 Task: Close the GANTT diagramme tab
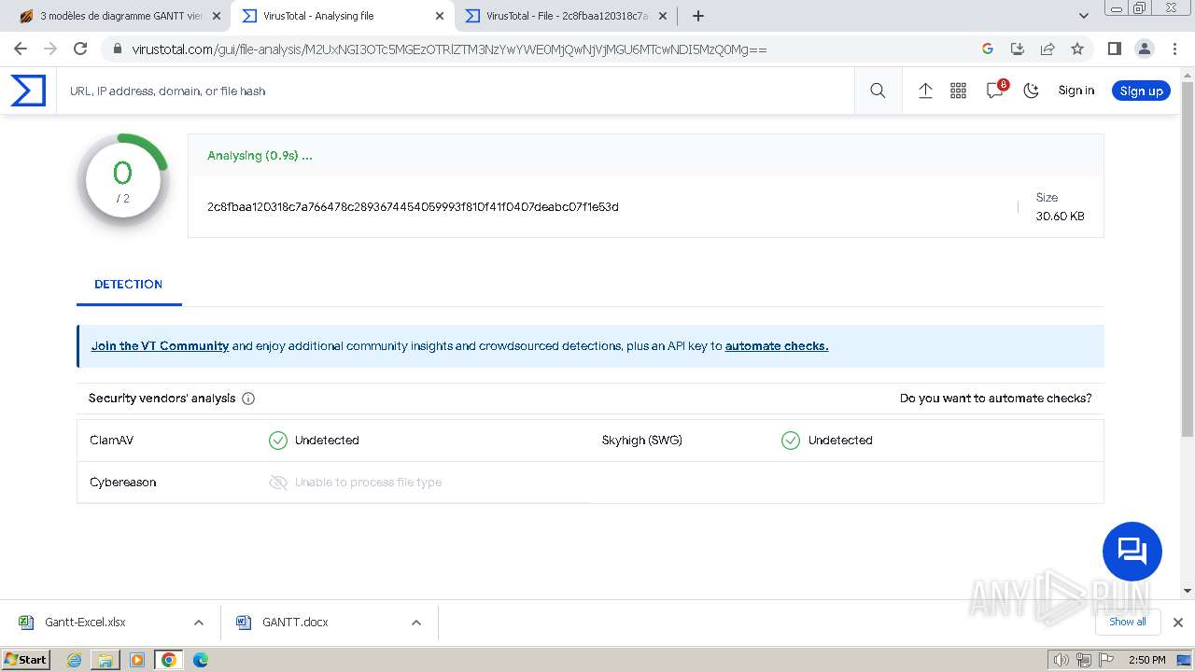point(217,16)
